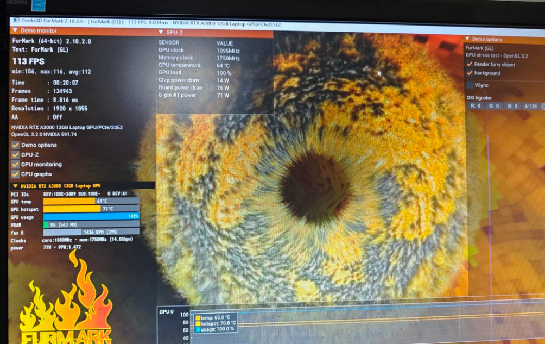Uncheck the Demo options checkbox
This screenshot has height=344, width=545.
pos(15,145)
